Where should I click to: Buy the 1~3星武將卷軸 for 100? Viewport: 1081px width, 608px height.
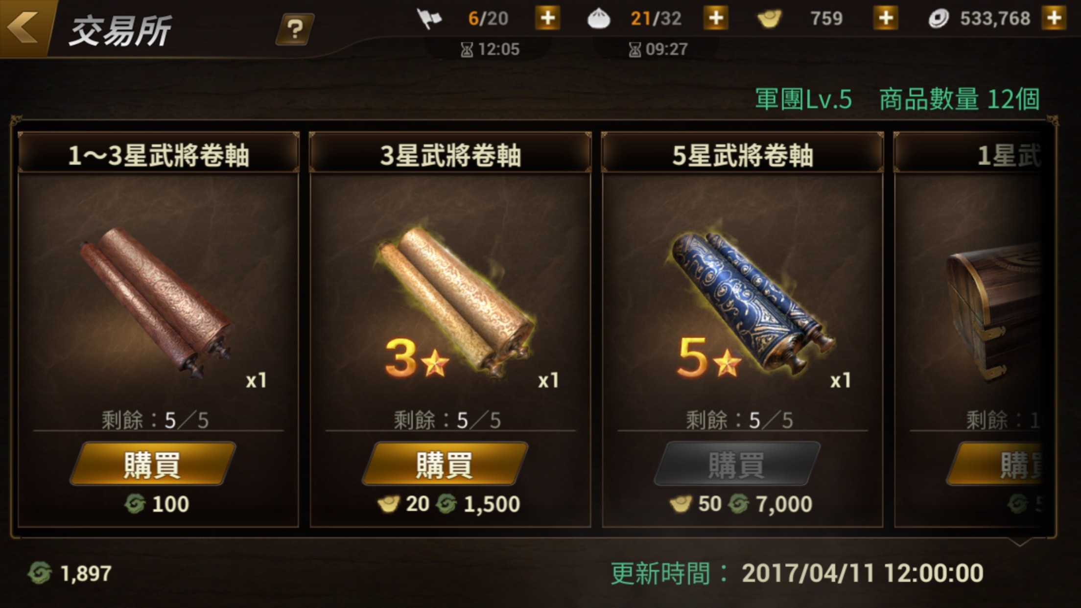point(153,464)
